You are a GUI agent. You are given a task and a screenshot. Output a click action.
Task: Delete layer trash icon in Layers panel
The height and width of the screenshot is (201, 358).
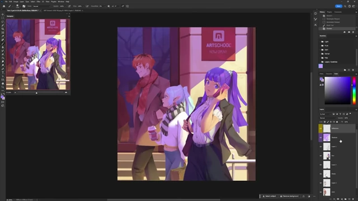[x=353, y=199]
